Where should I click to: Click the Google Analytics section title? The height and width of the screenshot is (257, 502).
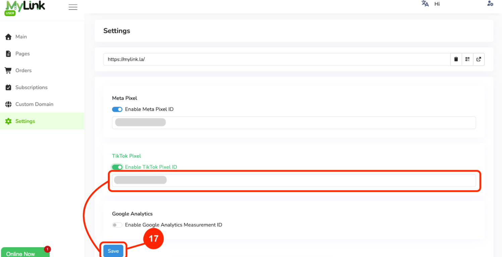[x=132, y=214]
